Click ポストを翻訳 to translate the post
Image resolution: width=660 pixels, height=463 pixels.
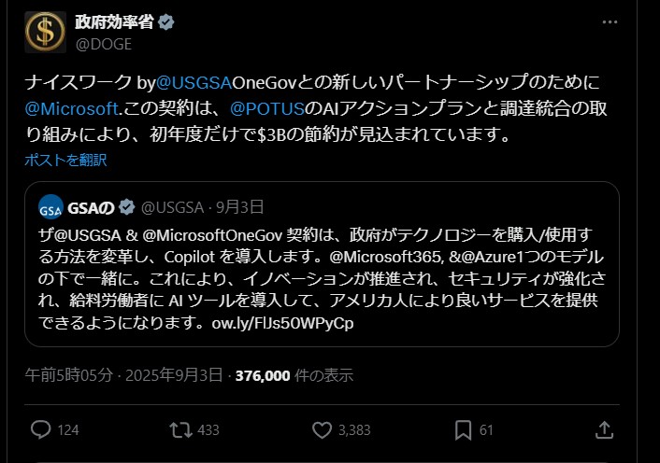65,160
